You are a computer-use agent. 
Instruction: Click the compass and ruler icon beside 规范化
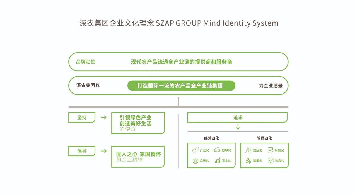(248, 150)
